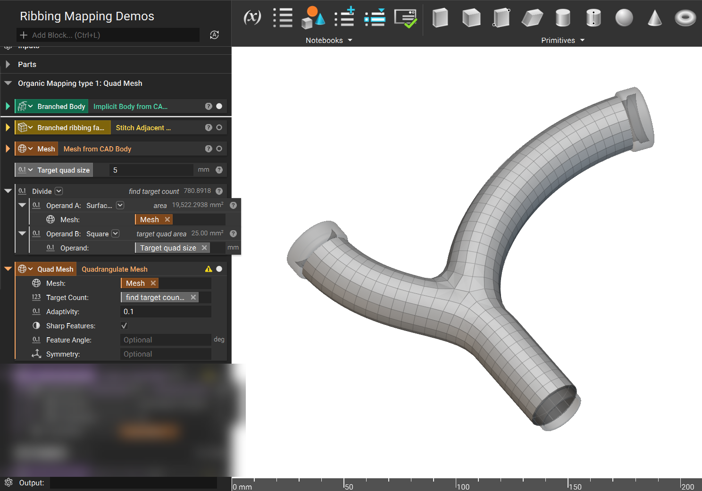The image size is (702, 491).
Task: Insert a box primitive from toolbar
Action: (x=440, y=18)
